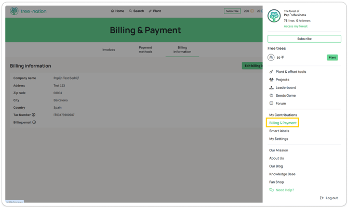Open Smart labels
The image size is (348, 207).
click(279, 131)
